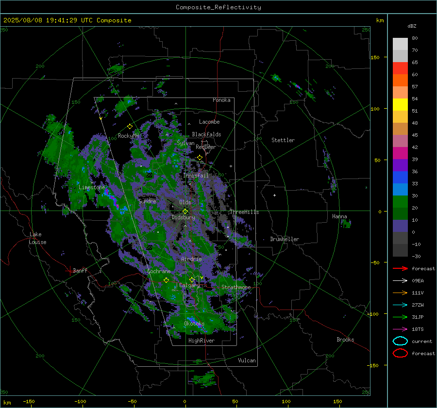
Task: Click the Strathmore label
Action: 236,287
